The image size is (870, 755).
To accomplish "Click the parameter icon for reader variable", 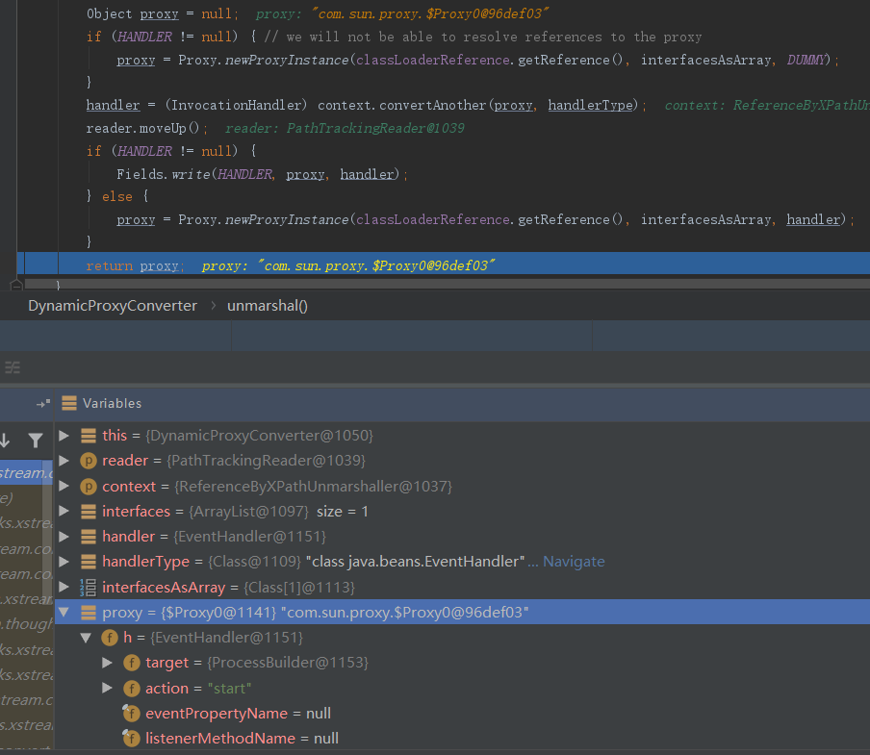I will tap(89, 461).
